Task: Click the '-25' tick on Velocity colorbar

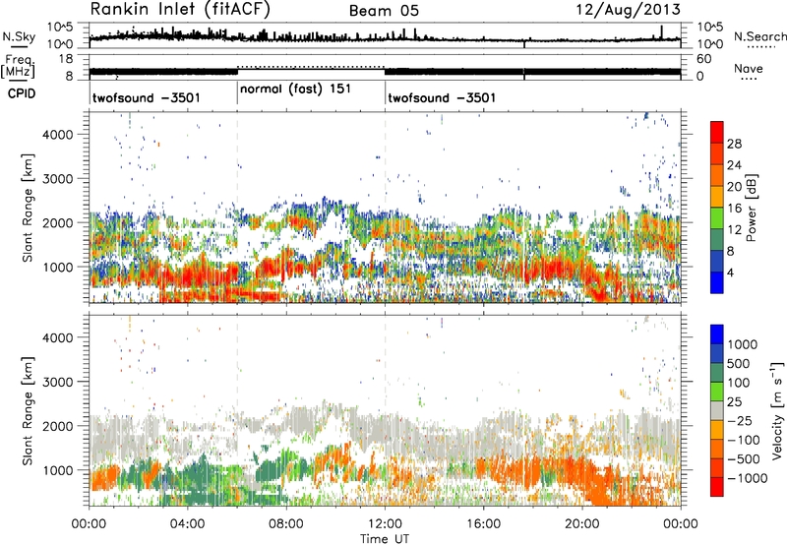Action: [x=739, y=421]
